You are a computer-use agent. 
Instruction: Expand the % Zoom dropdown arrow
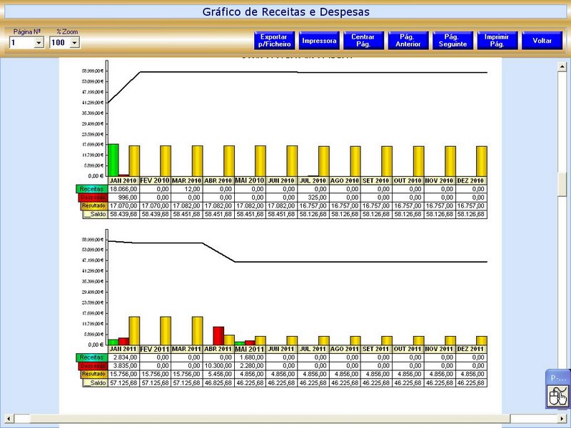tap(74, 43)
